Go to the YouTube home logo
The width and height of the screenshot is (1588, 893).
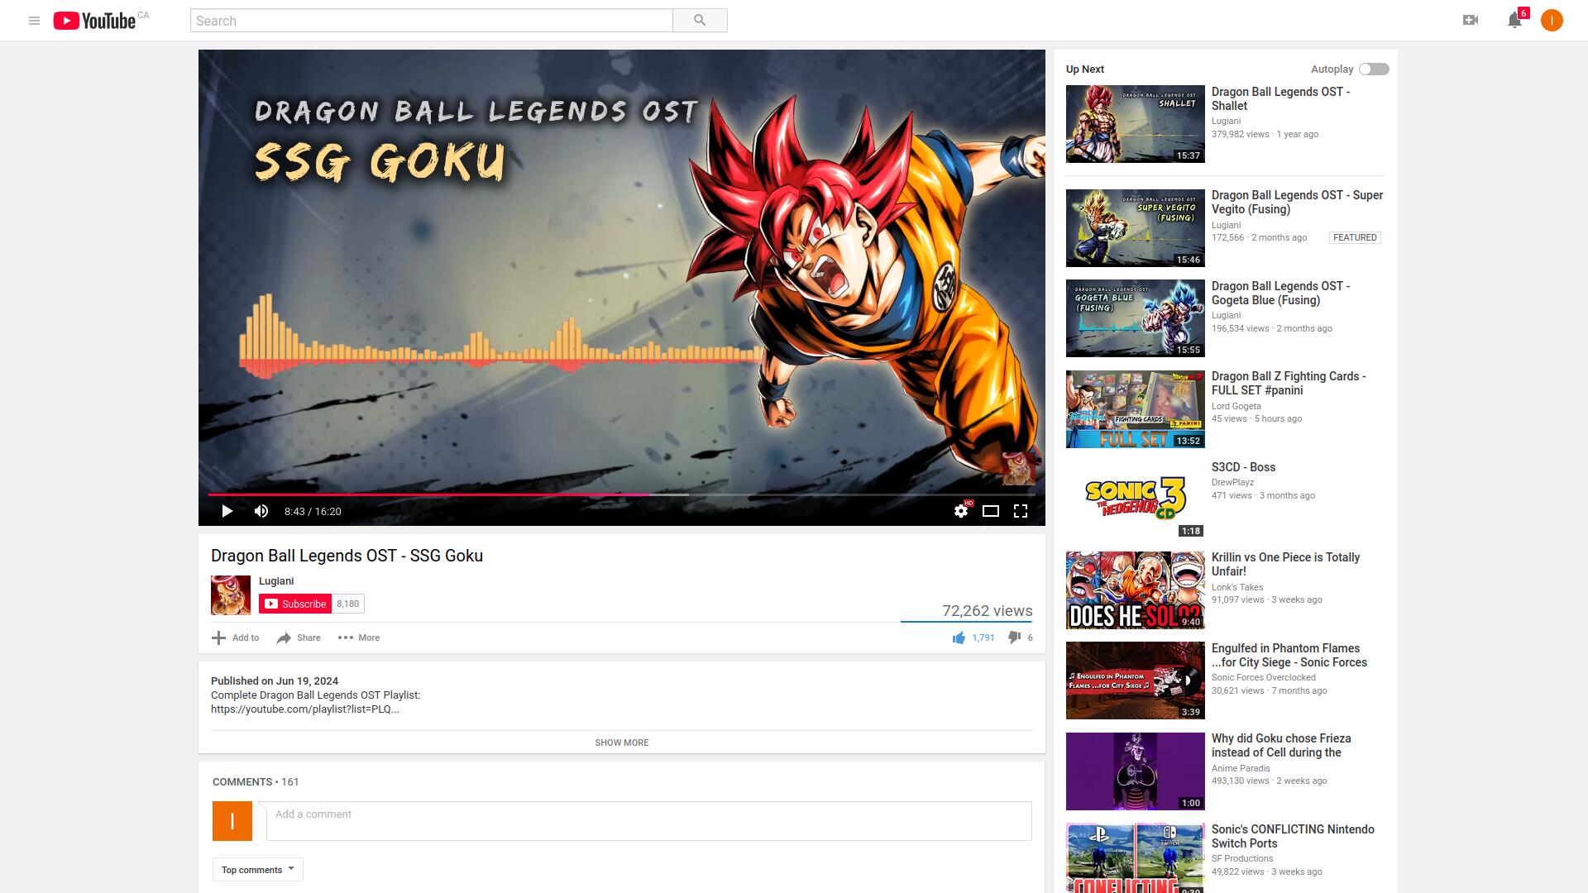pos(94,21)
